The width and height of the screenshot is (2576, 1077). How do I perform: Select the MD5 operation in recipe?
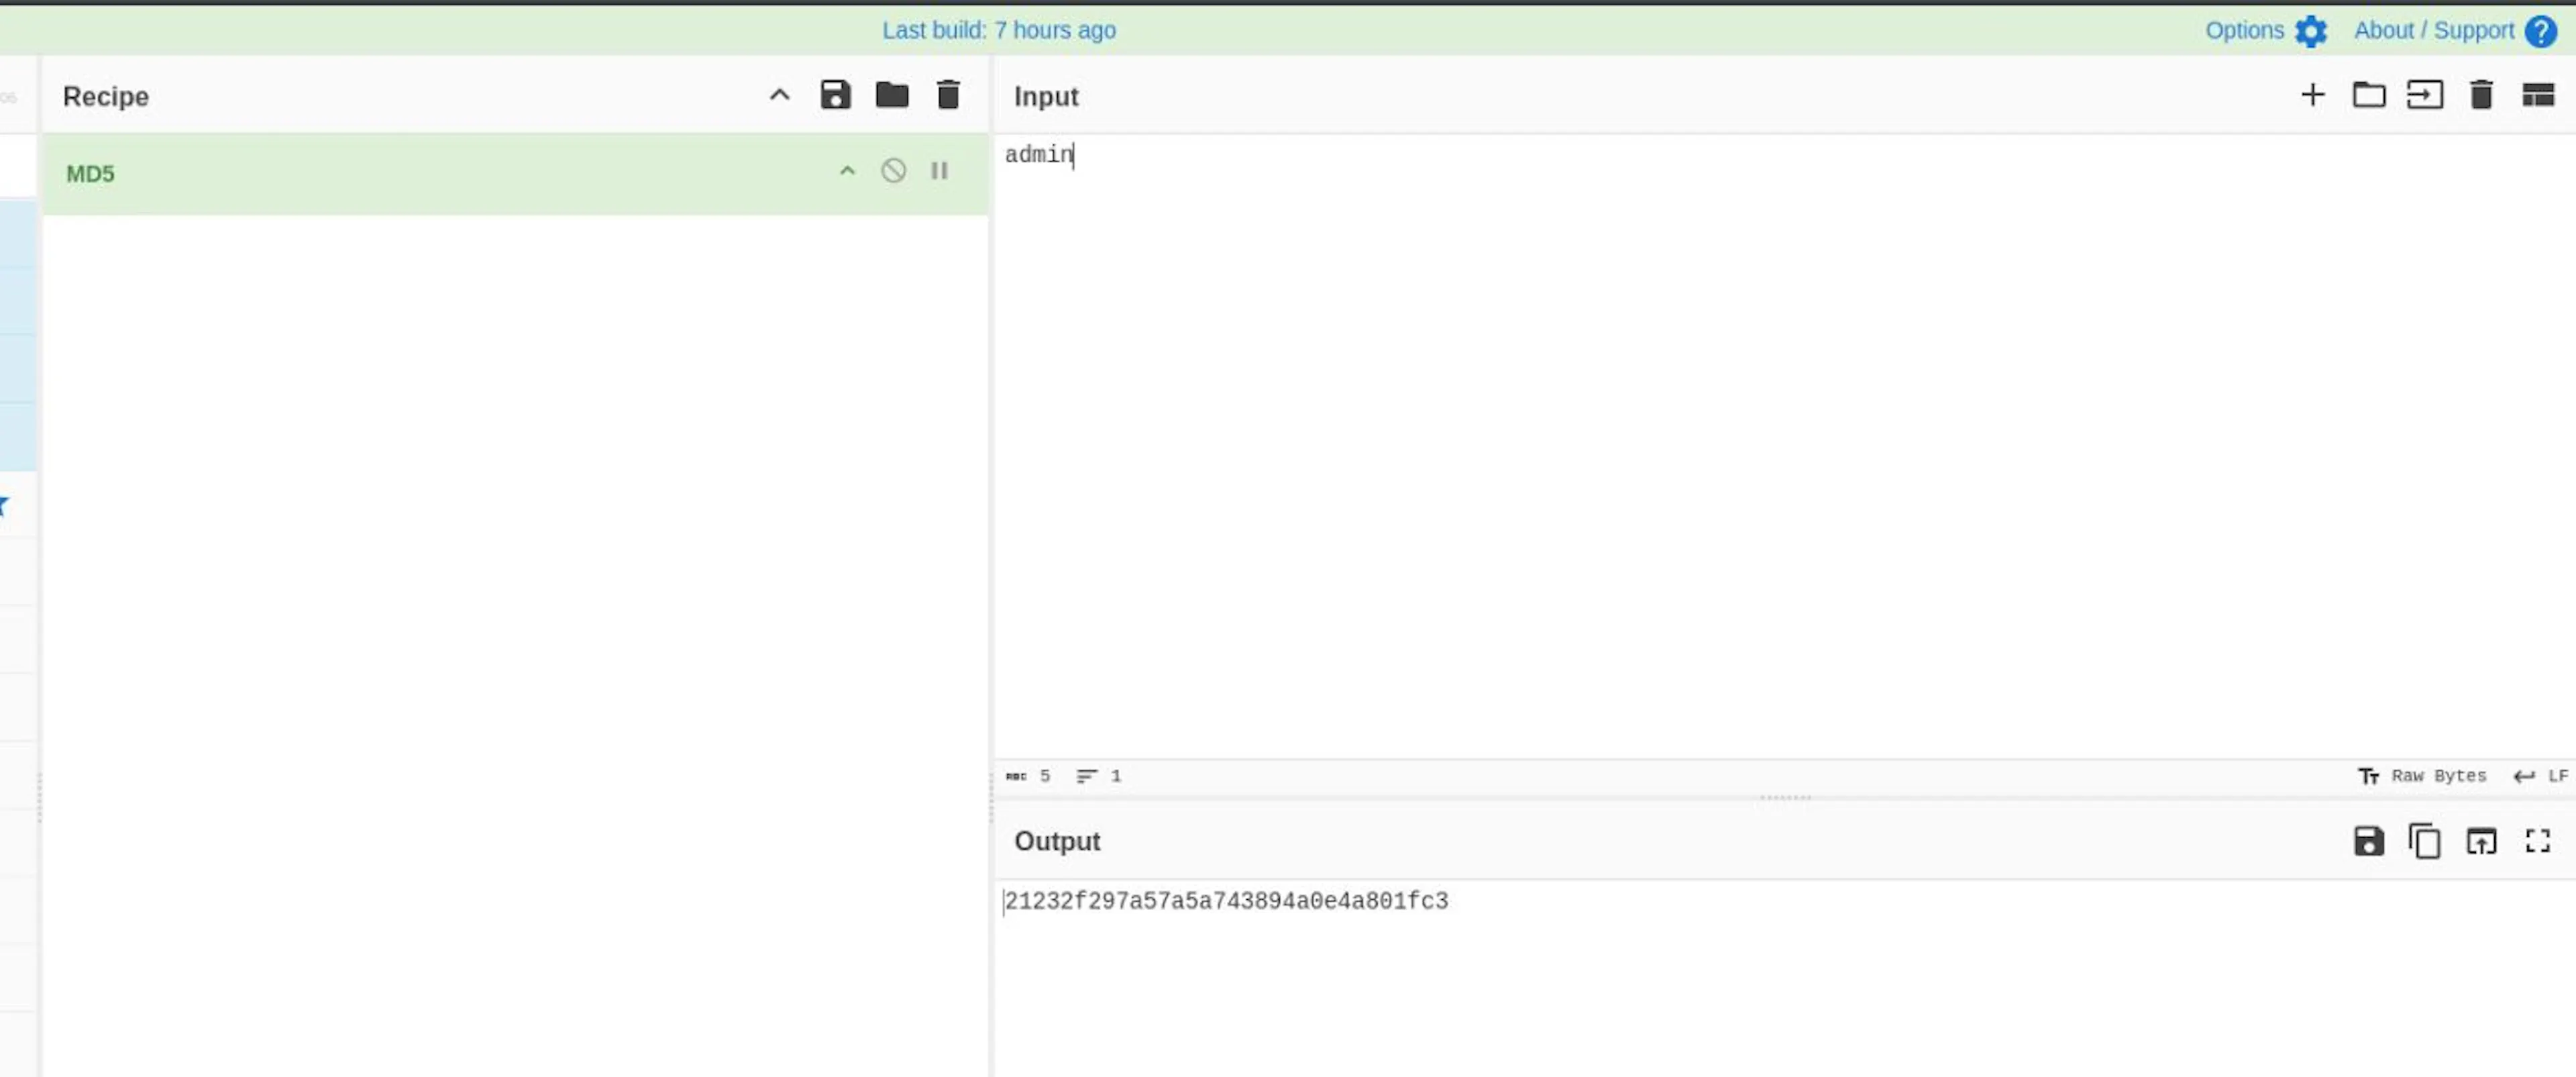click(x=515, y=173)
